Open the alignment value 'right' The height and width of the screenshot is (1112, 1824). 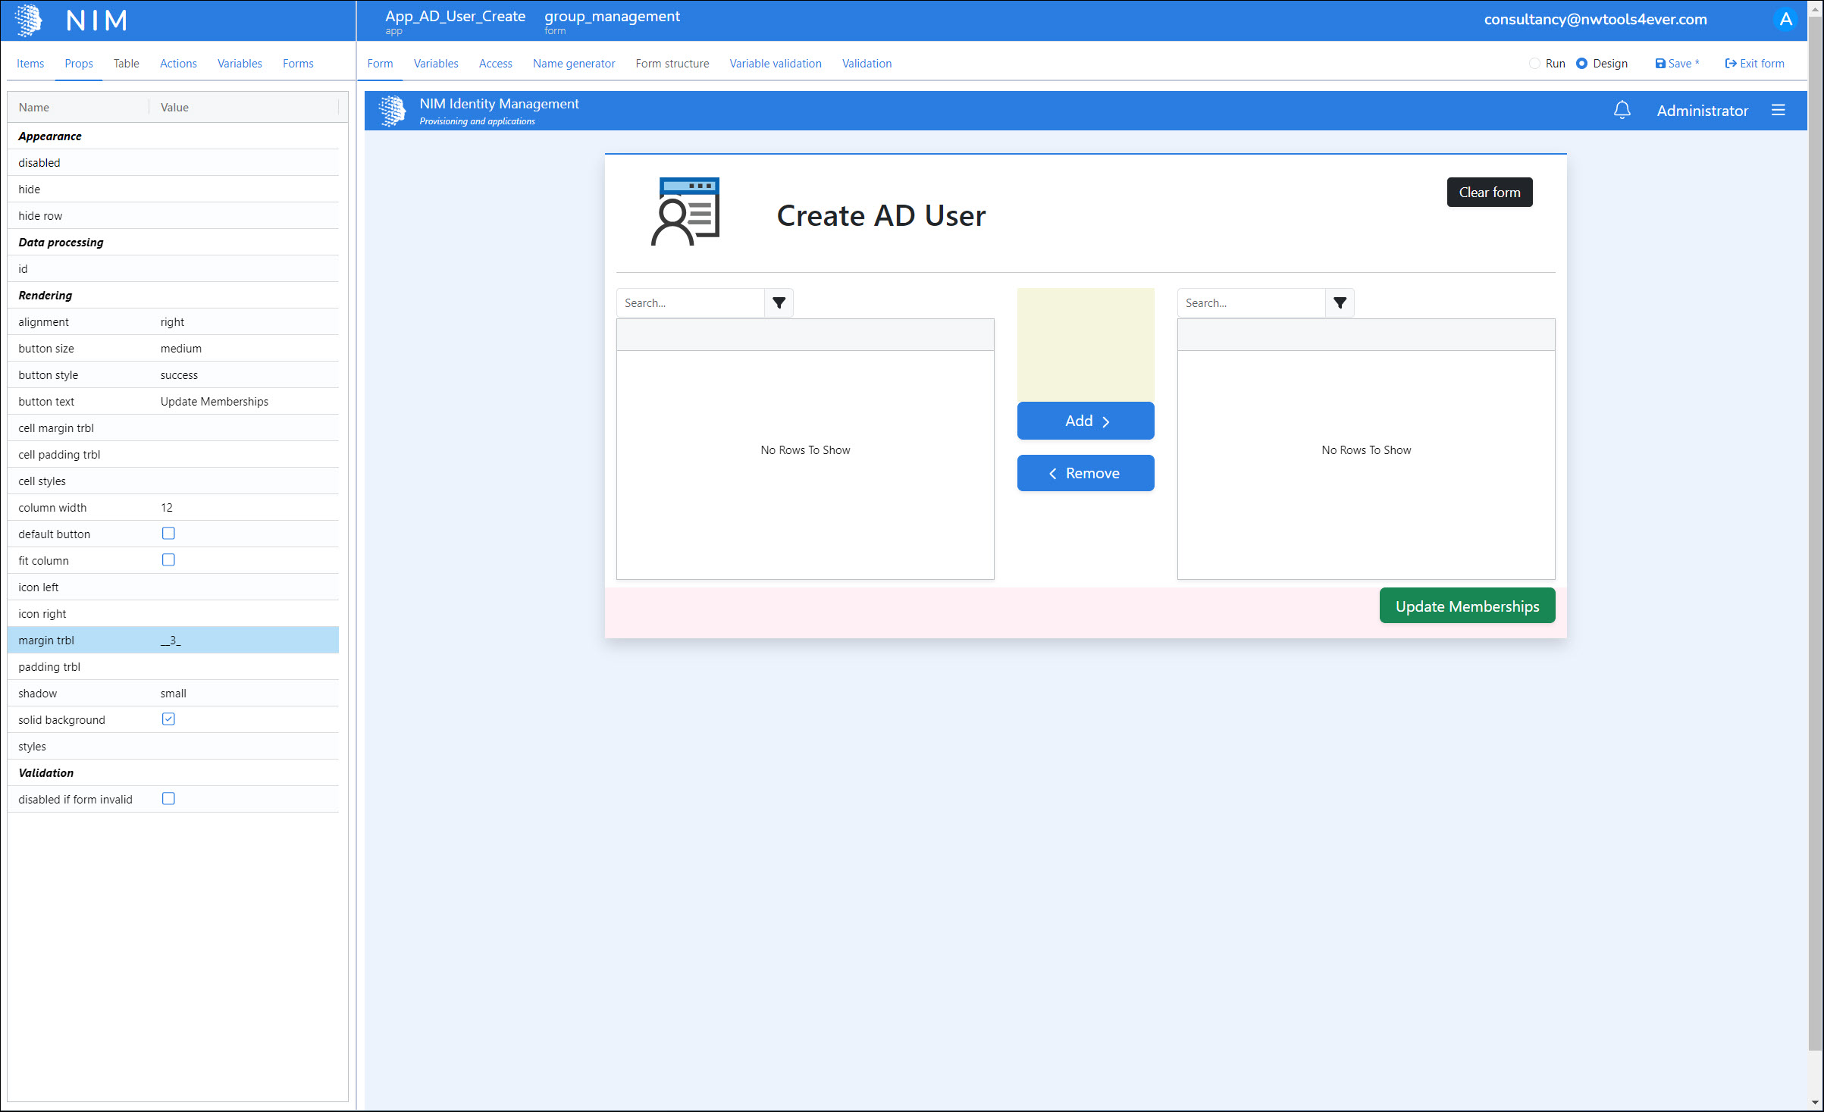coord(172,322)
